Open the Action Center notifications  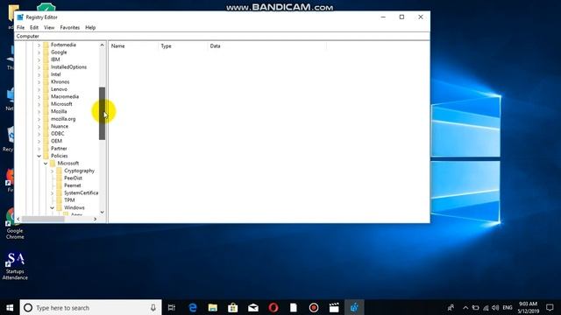click(x=550, y=307)
